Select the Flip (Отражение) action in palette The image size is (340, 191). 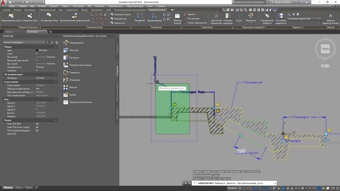click(72, 80)
